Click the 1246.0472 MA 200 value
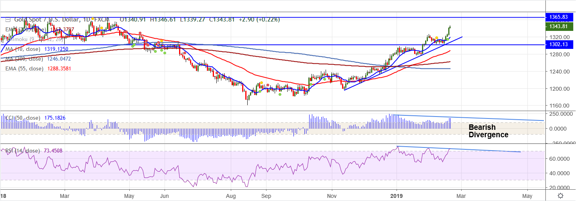 tap(58, 59)
